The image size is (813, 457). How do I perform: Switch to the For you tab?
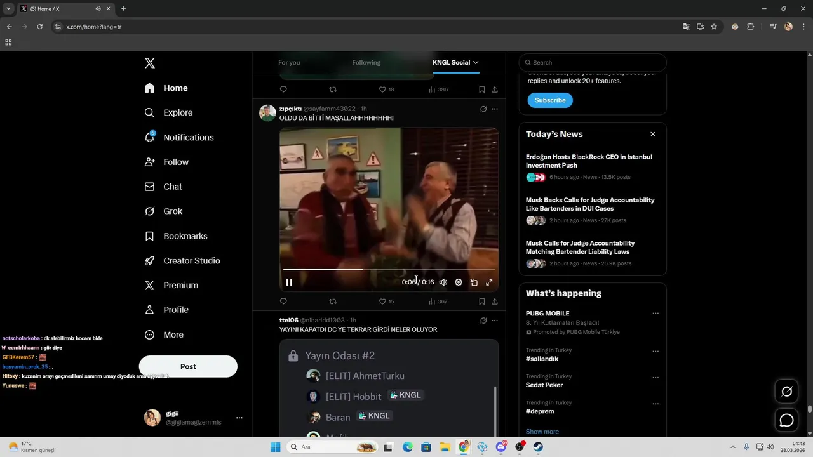pos(289,62)
